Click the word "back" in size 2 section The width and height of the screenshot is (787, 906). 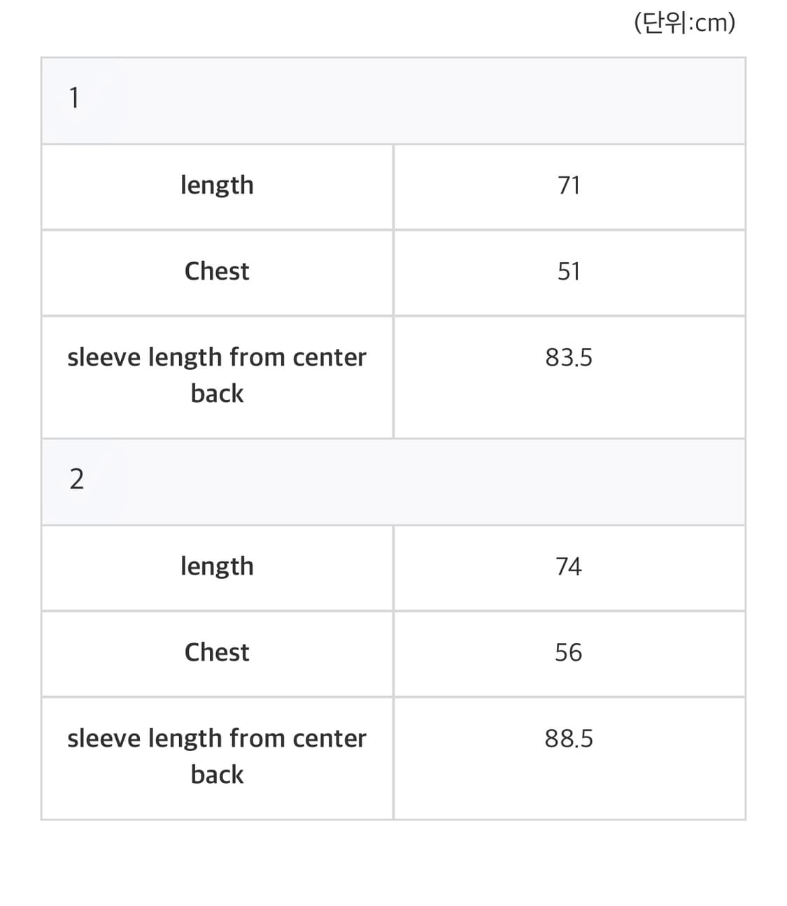(x=217, y=775)
